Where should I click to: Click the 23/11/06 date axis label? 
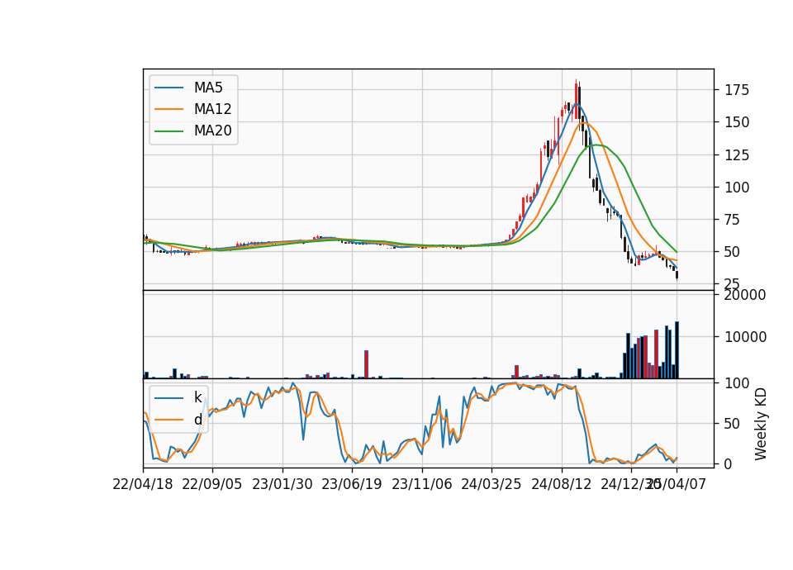click(x=422, y=484)
